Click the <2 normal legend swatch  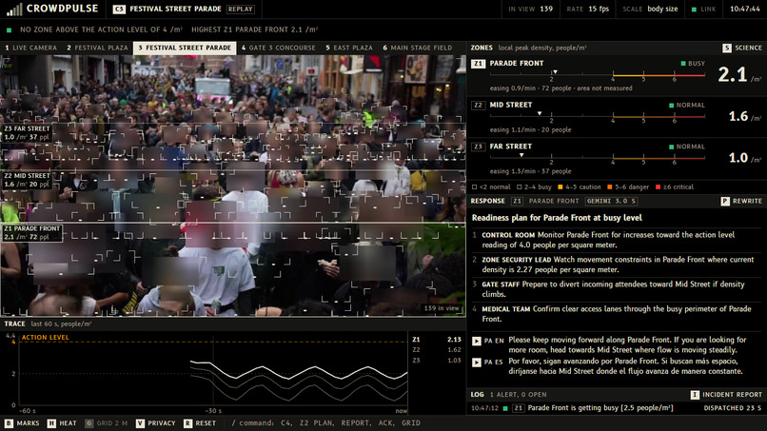[x=474, y=186]
